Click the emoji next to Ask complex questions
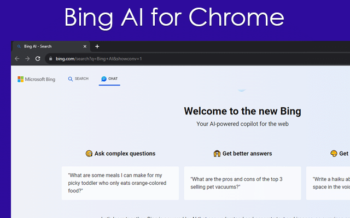 click(89, 154)
